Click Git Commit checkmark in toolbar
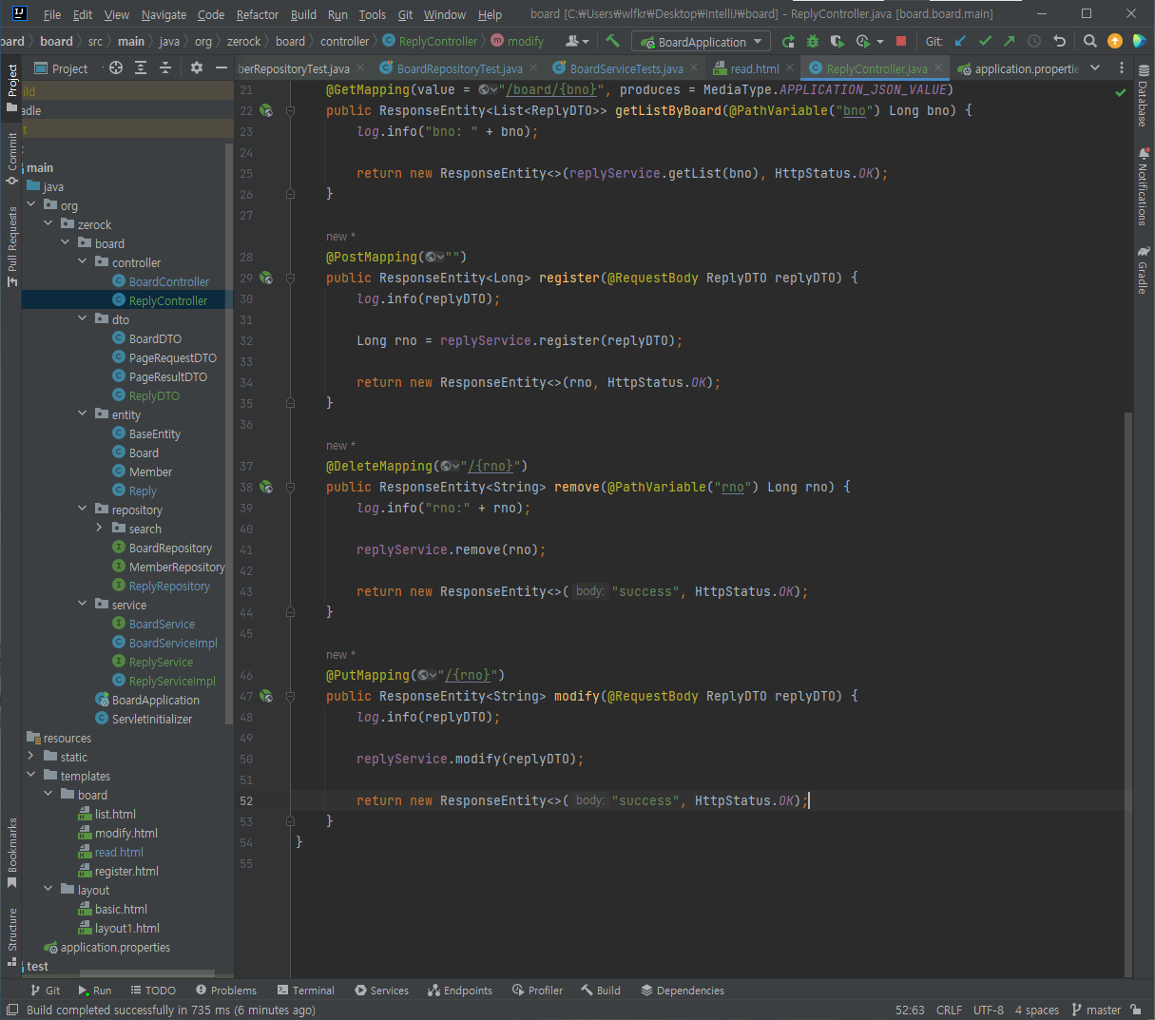 985,41
